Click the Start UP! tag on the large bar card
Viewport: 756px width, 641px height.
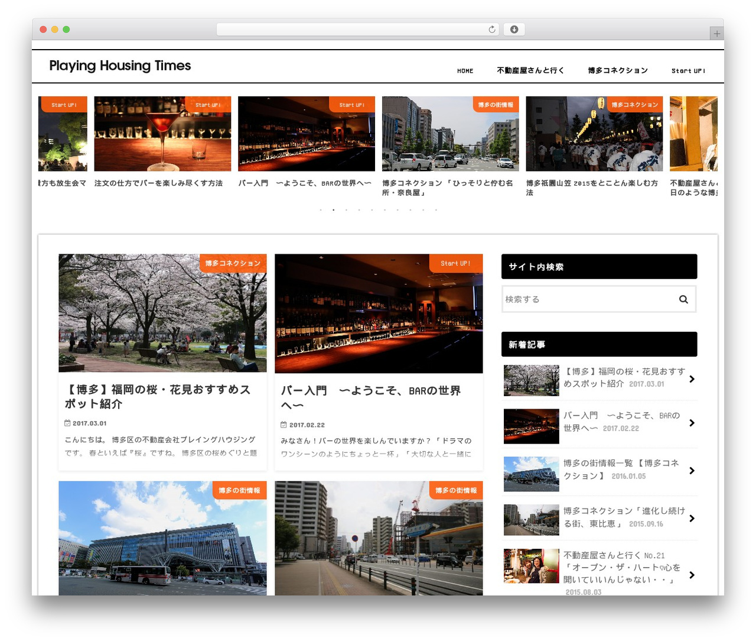coord(455,263)
